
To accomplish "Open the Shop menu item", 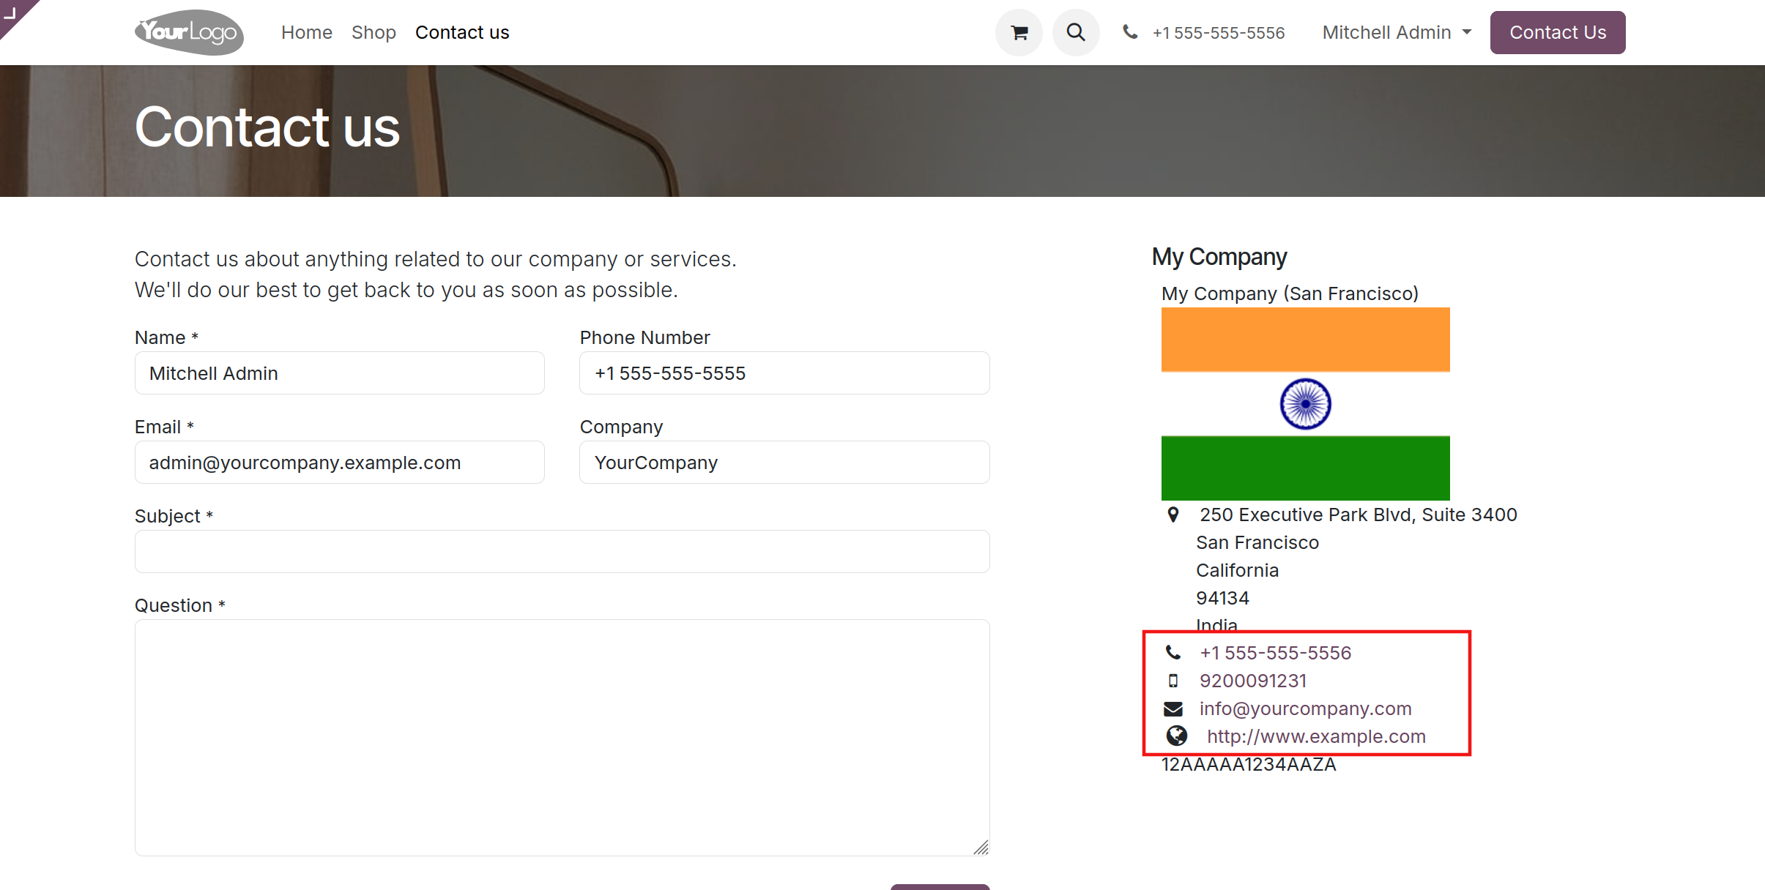I will [x=374, y=33].
